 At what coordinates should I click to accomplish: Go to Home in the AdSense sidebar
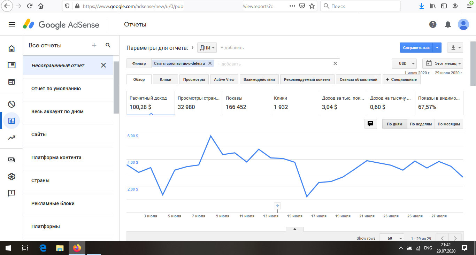[11, 48]
